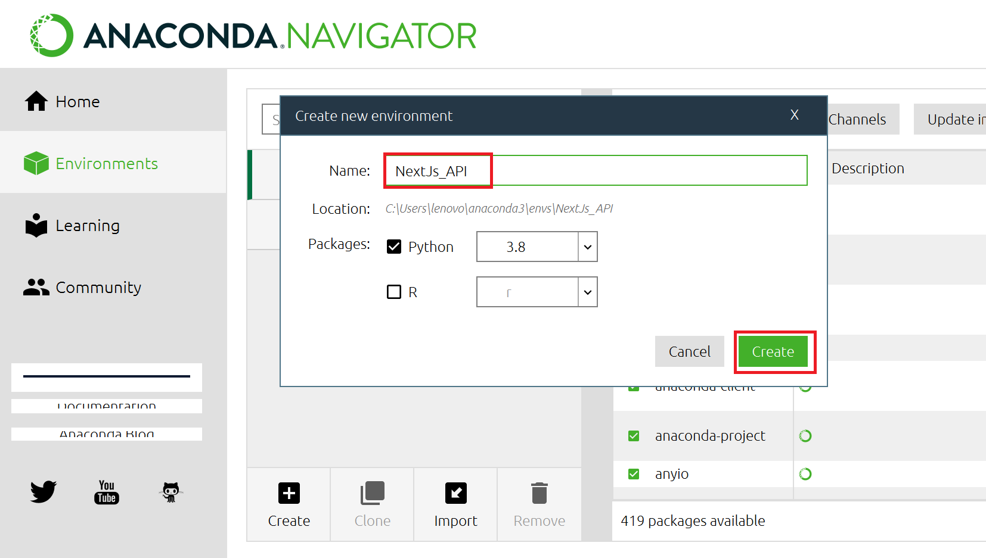
Task: Go to the Home section
Action: (77, 102)
